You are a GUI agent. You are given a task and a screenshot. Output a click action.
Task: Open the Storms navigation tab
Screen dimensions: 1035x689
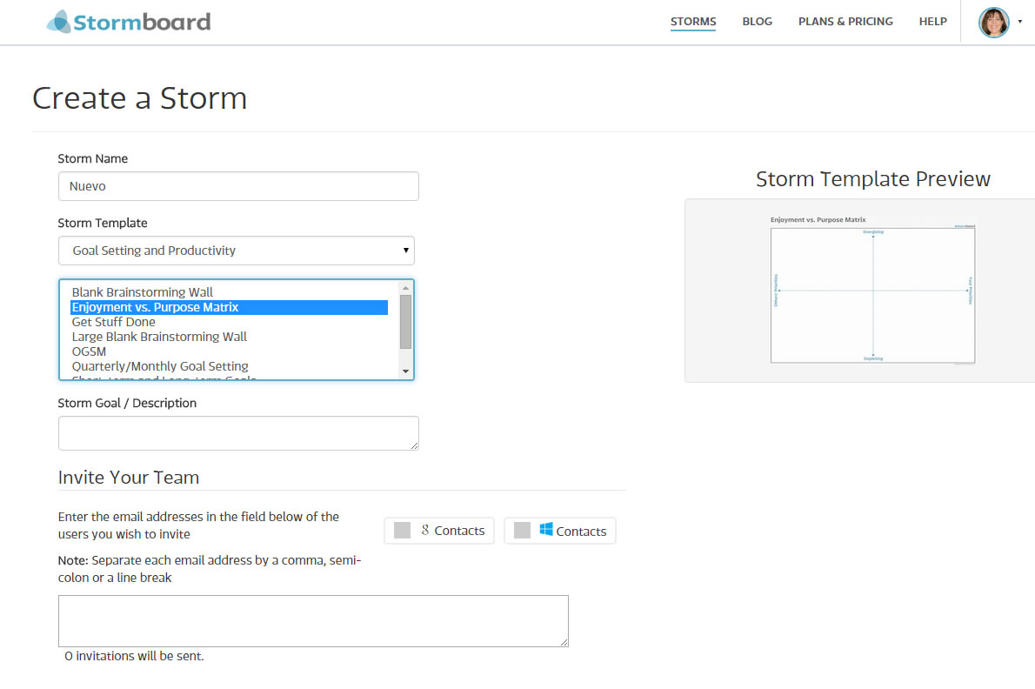pyautogui.click(x=692, y=22)
